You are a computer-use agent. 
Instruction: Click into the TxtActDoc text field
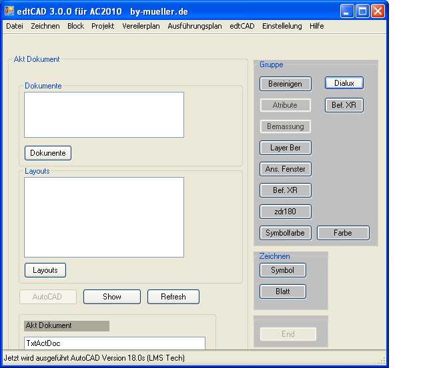(x=114, y=343)
